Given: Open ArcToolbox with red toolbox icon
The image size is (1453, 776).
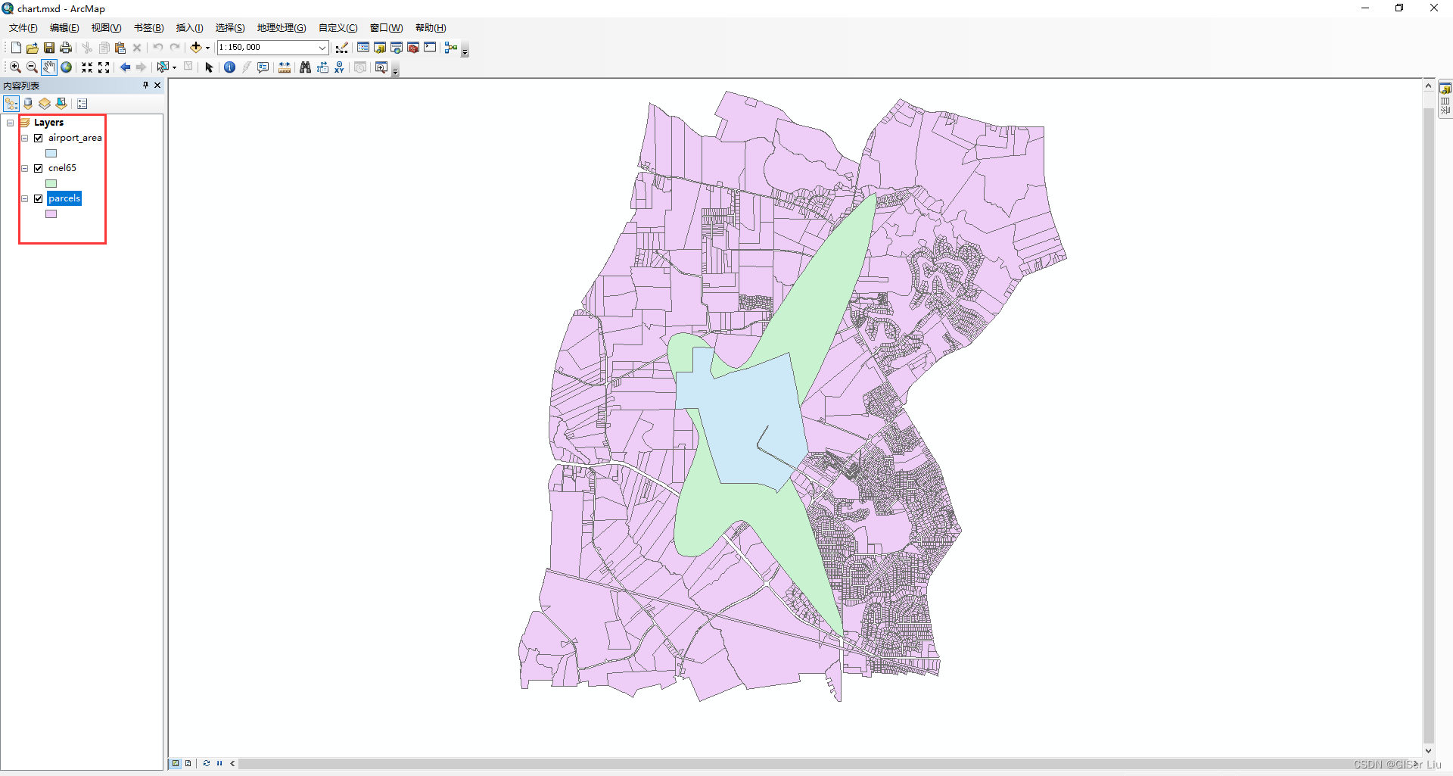Looking at the screenshot, I should (x=413, y=48).
